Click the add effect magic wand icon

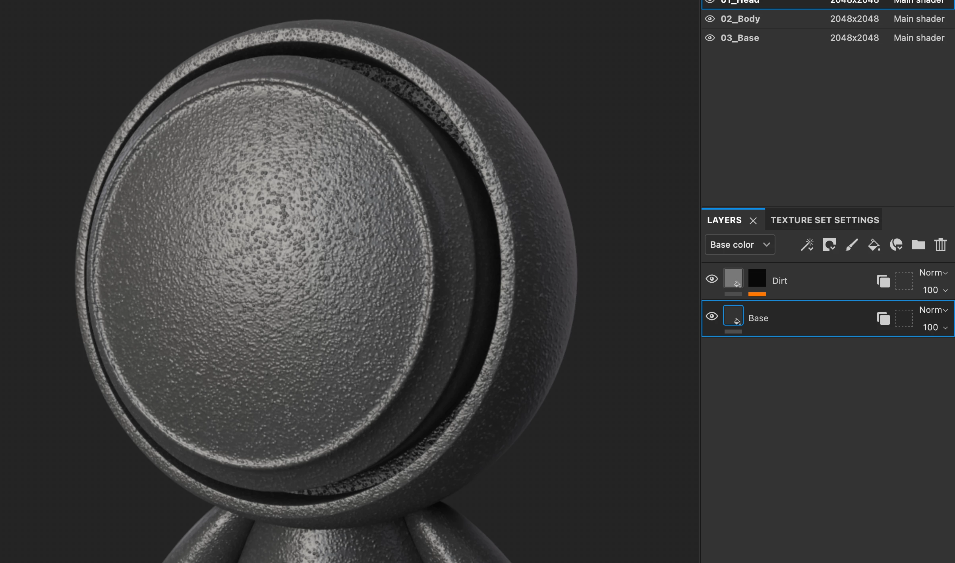tap(807, 245)
